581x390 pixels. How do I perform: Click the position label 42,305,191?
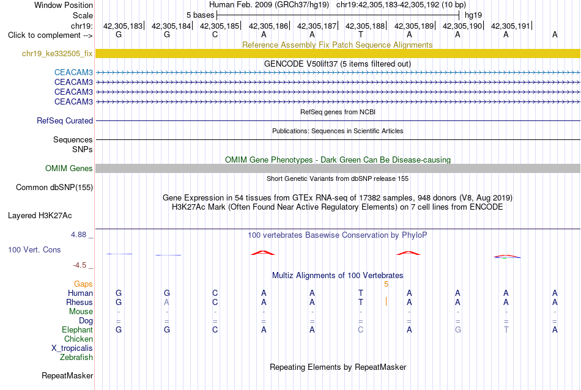coord(511,26)
